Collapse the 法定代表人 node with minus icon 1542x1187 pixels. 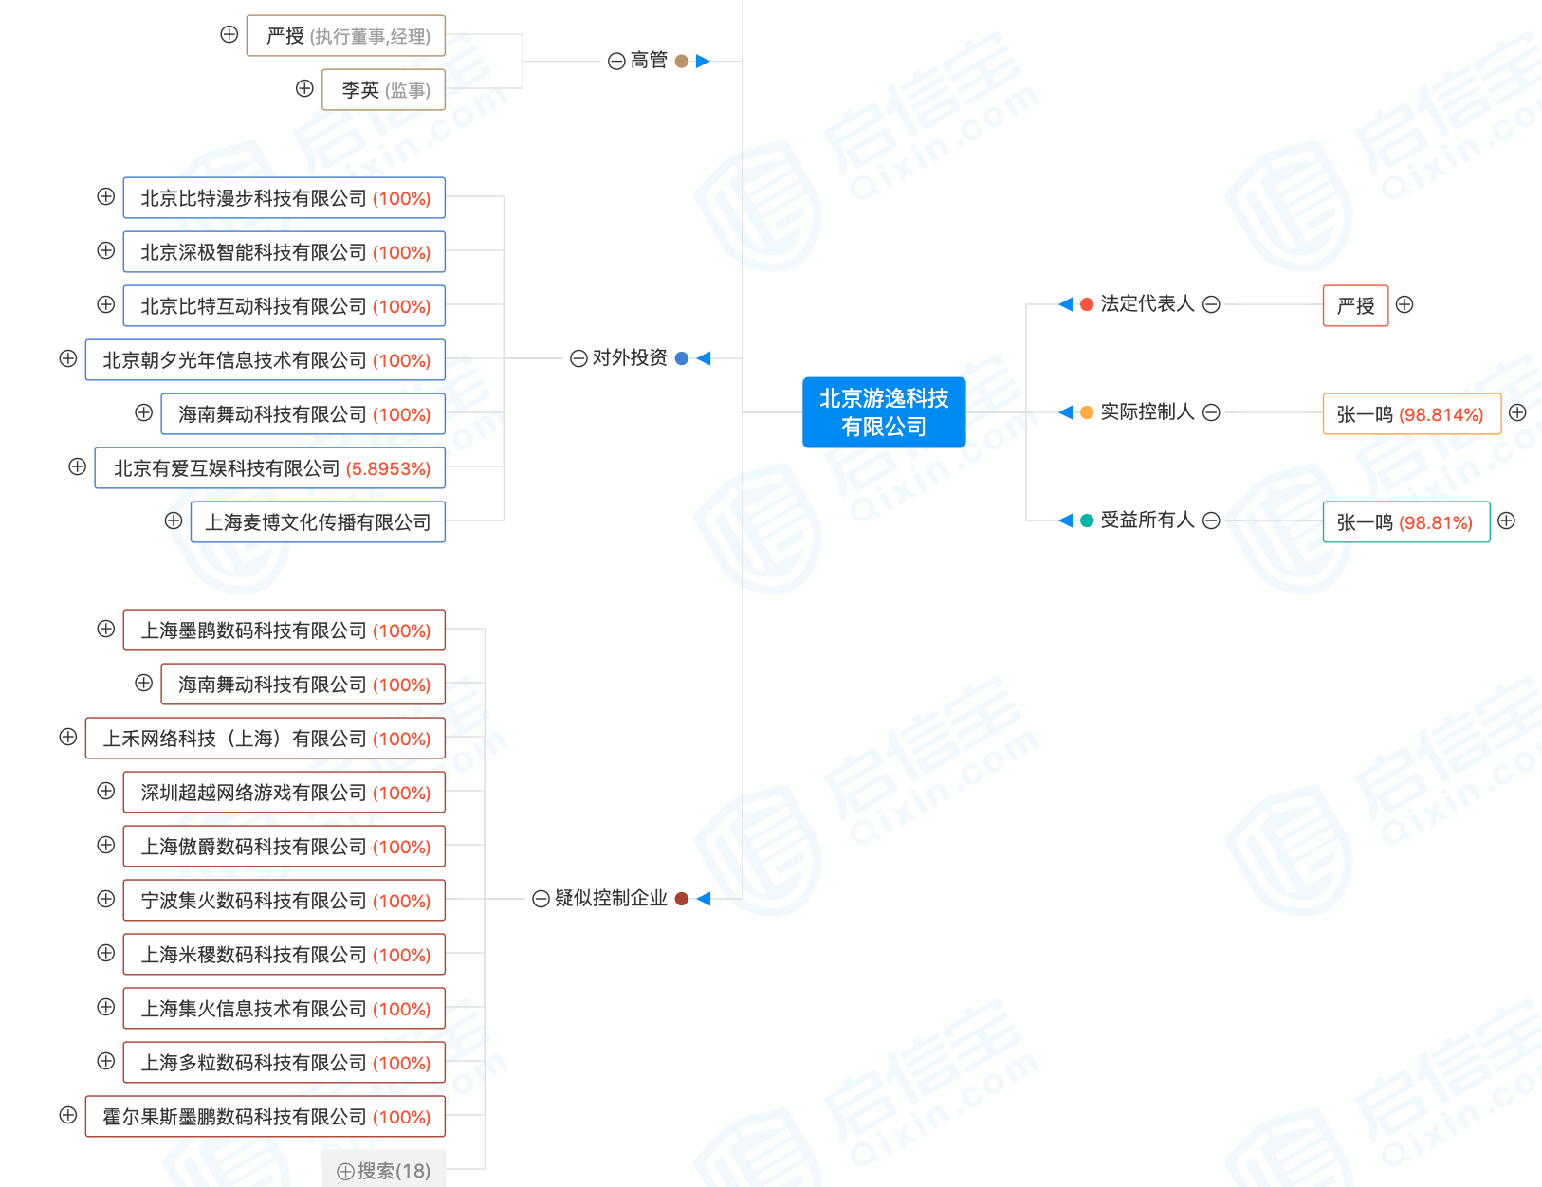point(1211,305)
